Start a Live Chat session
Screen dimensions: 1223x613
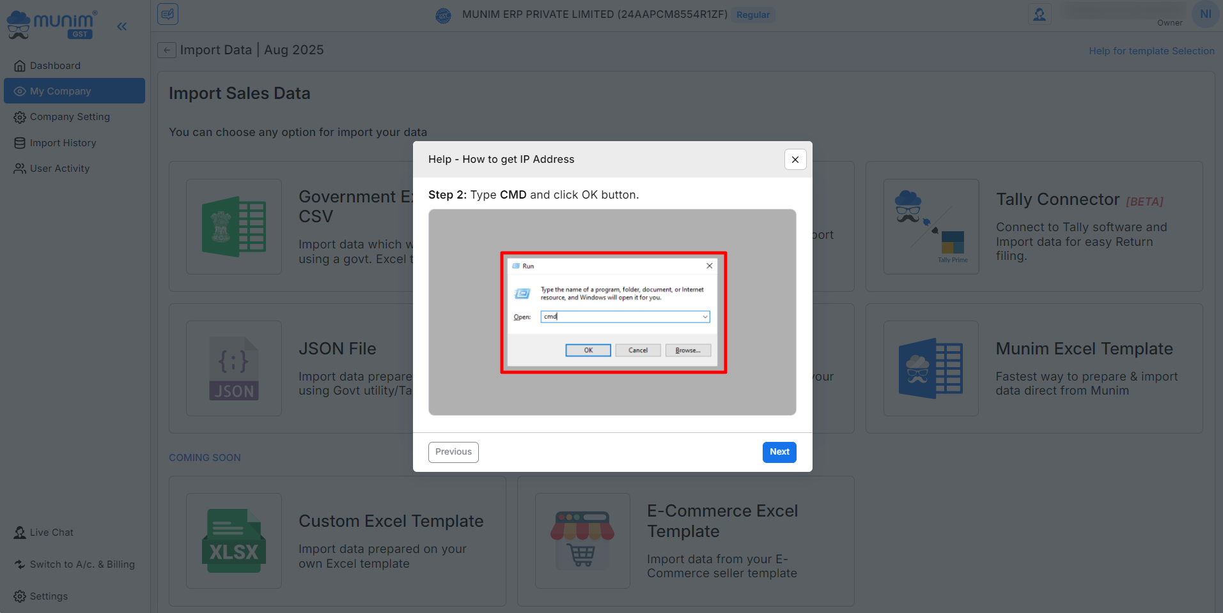[x=51, y=533]
